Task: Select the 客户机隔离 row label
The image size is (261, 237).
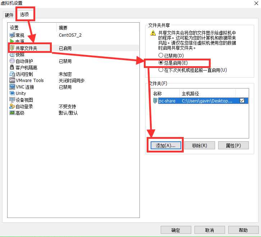Action: coord(26,68)
